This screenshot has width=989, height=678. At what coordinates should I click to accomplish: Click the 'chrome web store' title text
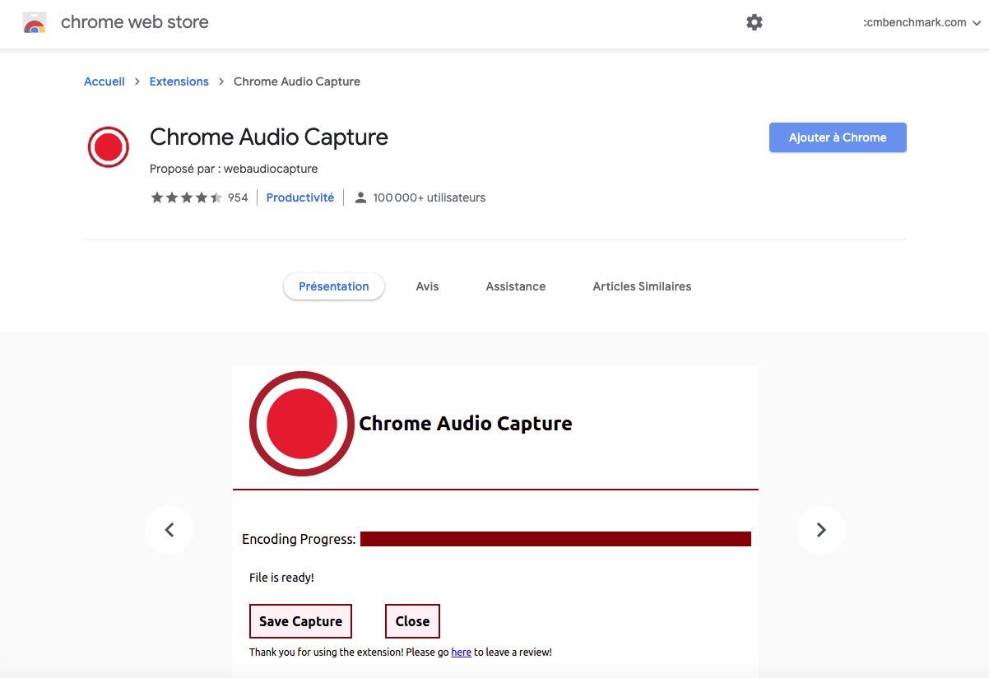click(135, 22)
